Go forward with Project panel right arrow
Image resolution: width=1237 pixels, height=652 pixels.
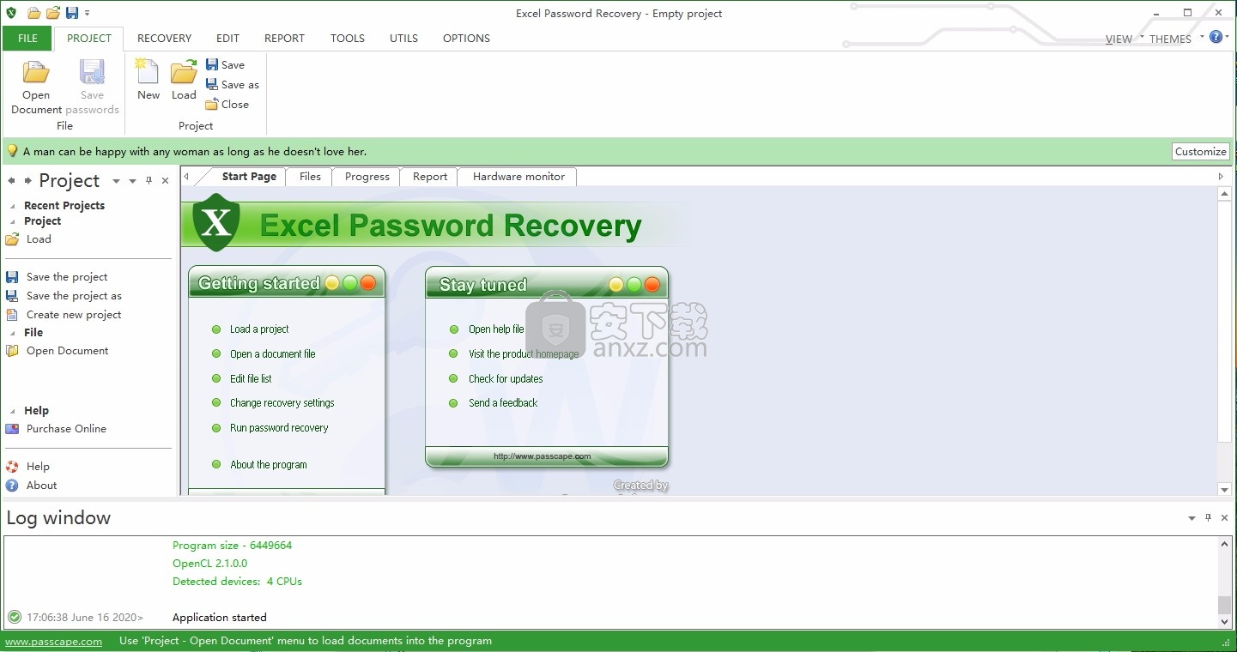click(x=28, y=181)
